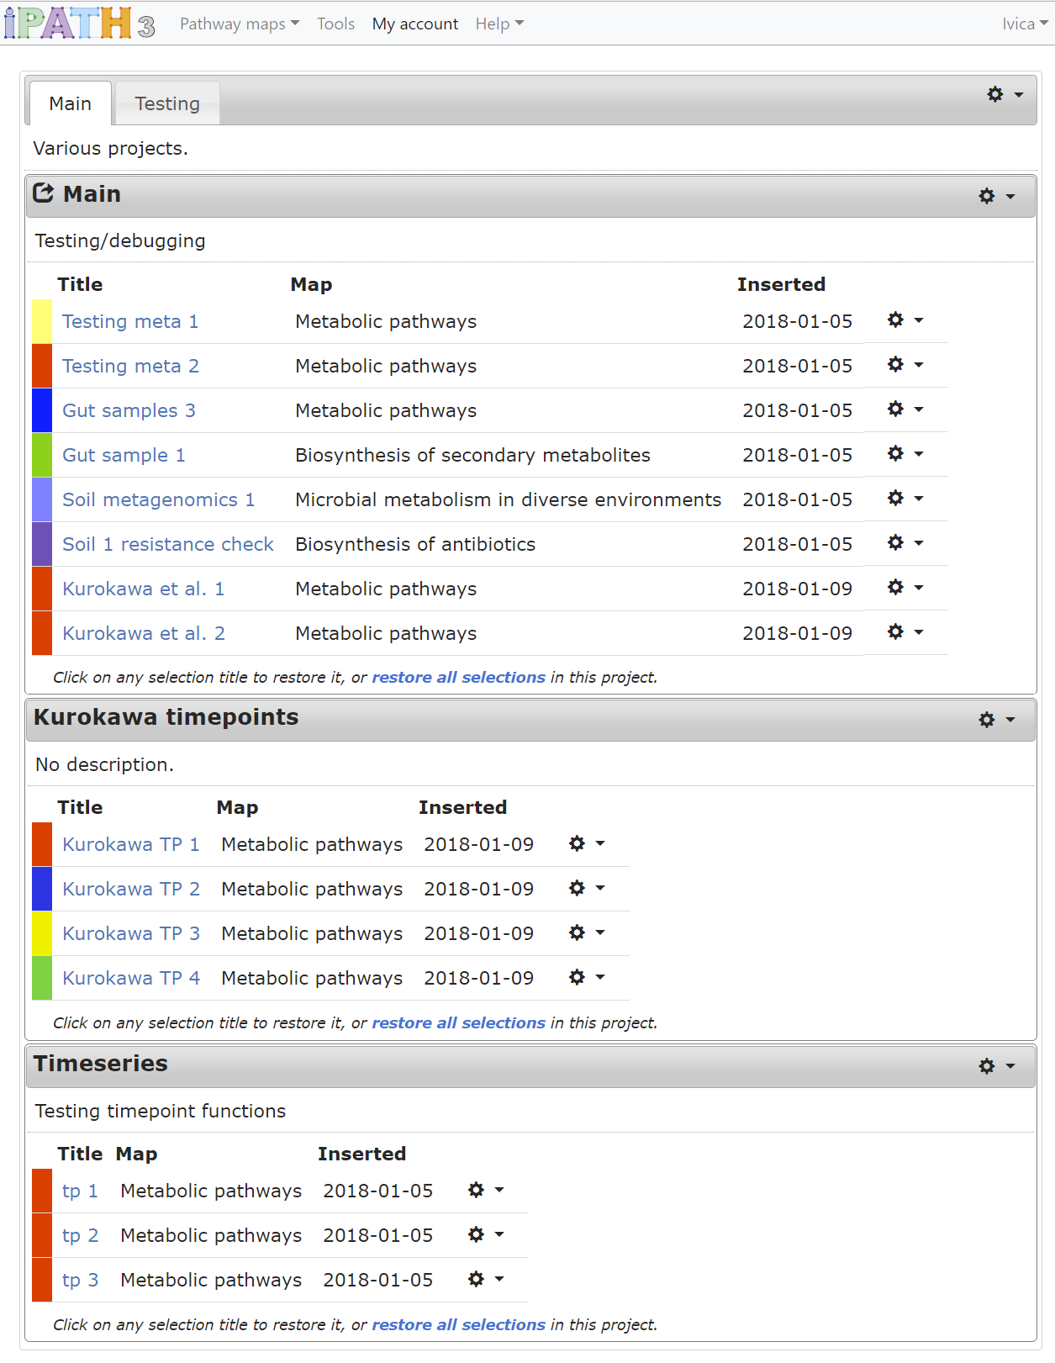1055x1363 pixels.
Task: Open the Kurokawa et al. 2 selection
Action: point(144,633)
